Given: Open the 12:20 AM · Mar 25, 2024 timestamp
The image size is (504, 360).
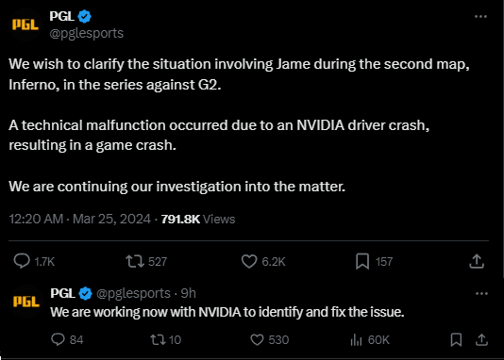Looking at the screenshot, I should tap(79, 219).
